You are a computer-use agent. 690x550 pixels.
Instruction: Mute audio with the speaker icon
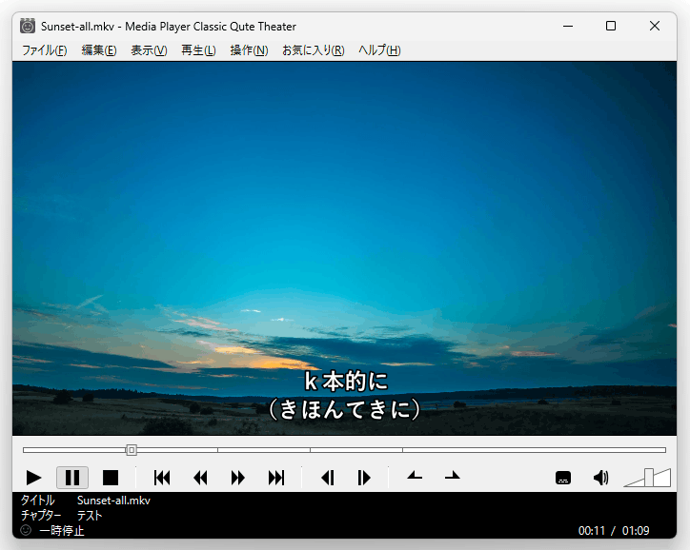tap(601, 478)
